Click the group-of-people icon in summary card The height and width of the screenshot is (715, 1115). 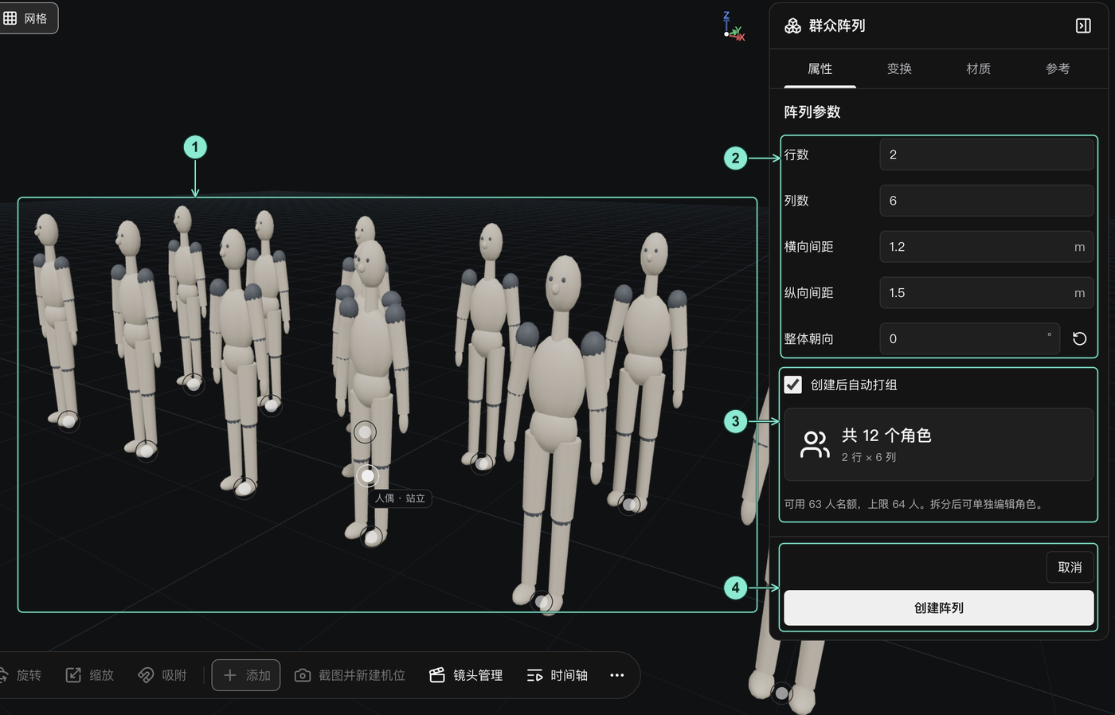815,444
